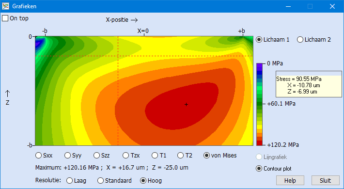Close the Grafieken window
This screenshot has height=189, width=344.
click(332, 6)
